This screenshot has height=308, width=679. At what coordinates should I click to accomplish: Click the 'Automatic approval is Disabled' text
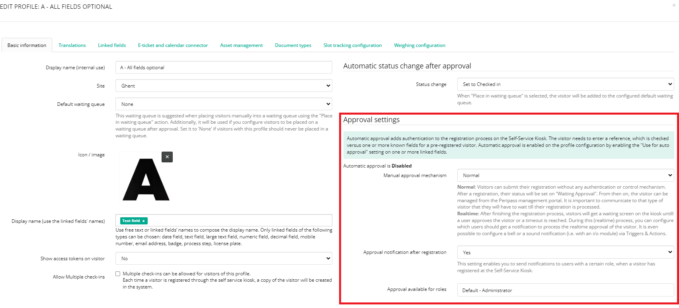pyautogui.click(x=377, y=166)
